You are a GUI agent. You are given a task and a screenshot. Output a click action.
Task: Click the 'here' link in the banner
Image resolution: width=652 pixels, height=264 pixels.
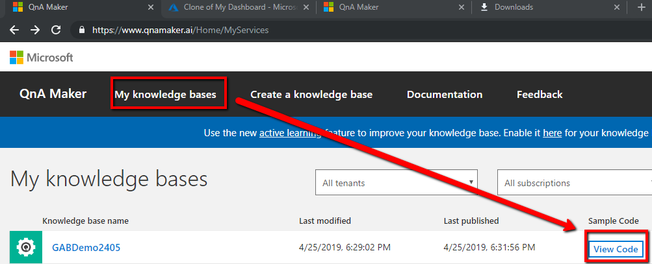click(x=552, y=133)
